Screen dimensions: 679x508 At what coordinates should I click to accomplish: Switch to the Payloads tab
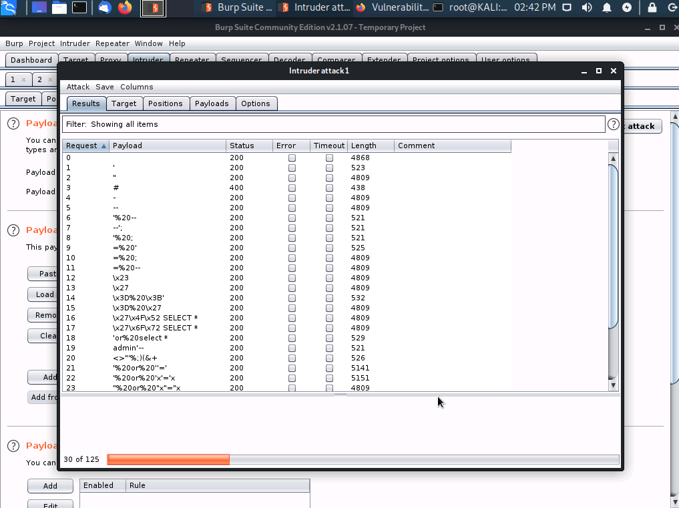212,103
